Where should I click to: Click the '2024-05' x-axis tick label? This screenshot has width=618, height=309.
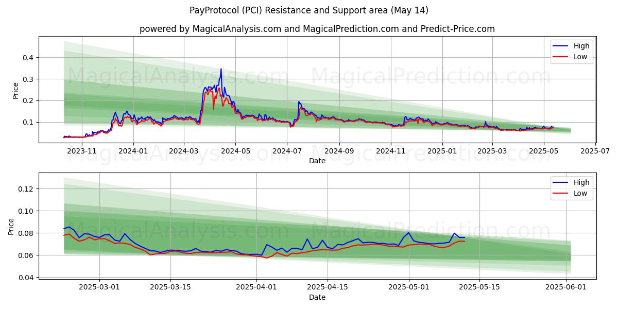coord(235,151)
